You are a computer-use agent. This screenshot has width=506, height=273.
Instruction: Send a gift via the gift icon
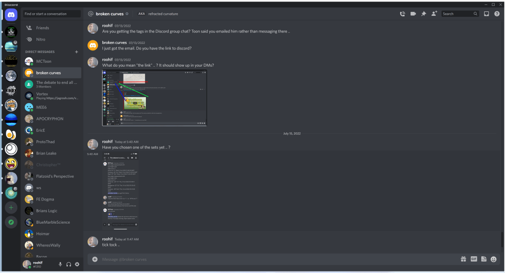tap(463, 259)
